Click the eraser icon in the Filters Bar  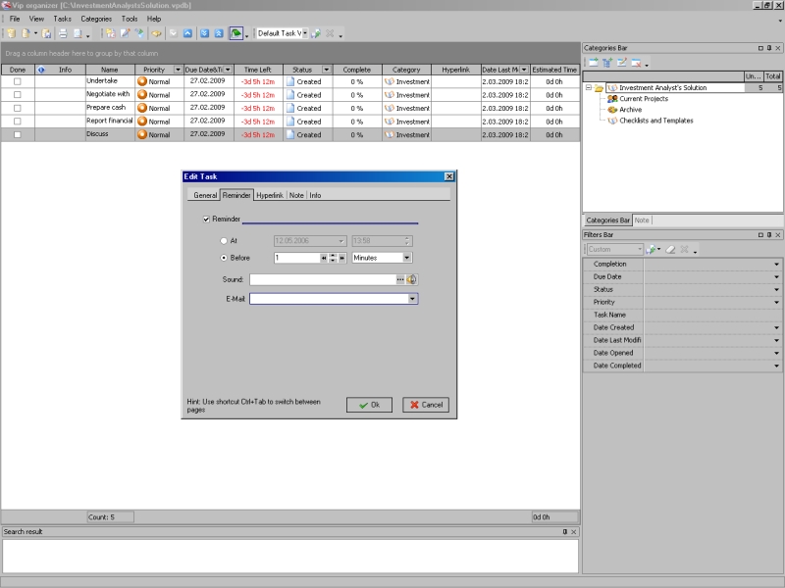coord(669,250)
